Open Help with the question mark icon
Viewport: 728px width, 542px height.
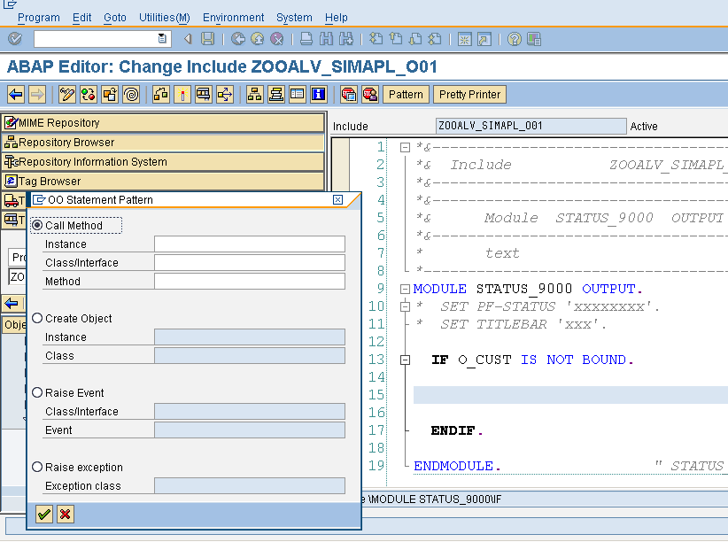point(515,38)
